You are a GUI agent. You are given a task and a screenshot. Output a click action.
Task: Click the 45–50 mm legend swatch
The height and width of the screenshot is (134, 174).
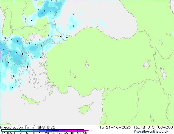(81, 130)
